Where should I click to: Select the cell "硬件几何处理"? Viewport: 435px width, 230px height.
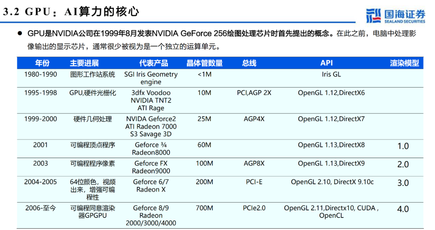tap(92, 119)
